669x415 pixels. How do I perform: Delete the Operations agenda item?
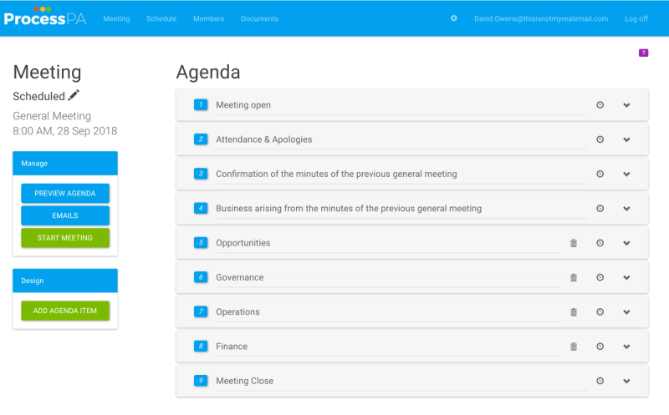click(574, 312)
